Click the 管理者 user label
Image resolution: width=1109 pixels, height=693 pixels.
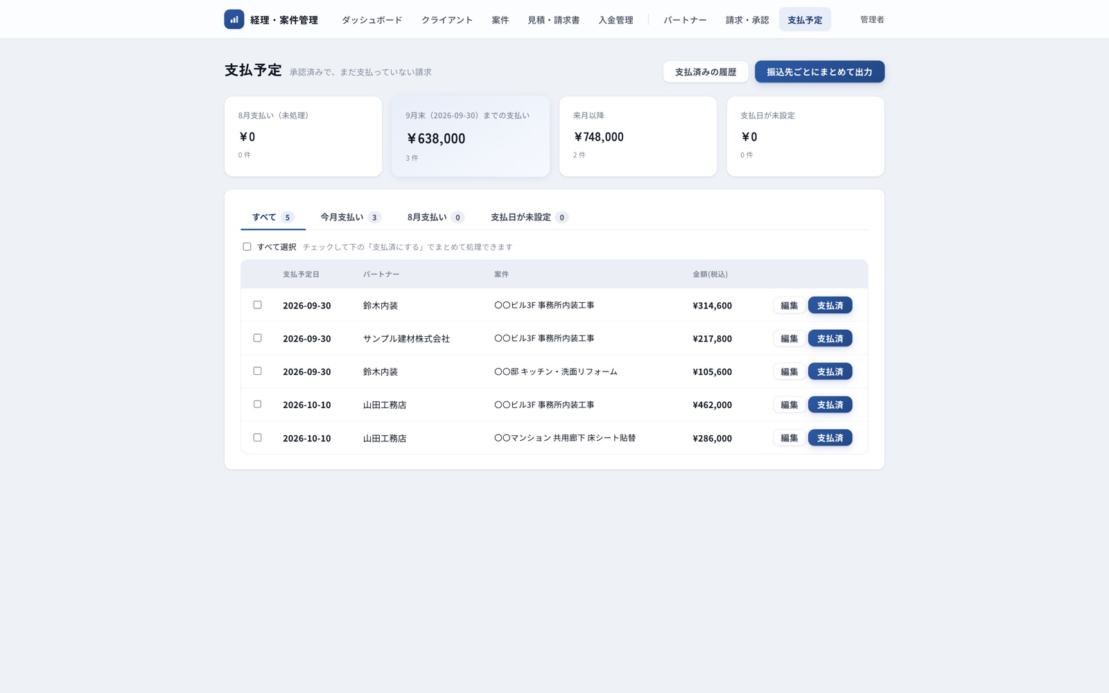click(872, 19)
